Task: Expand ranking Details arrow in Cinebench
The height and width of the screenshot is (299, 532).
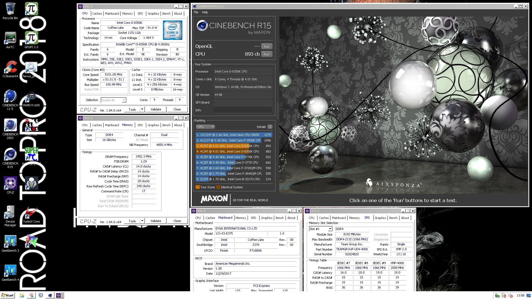Action: 270,127
